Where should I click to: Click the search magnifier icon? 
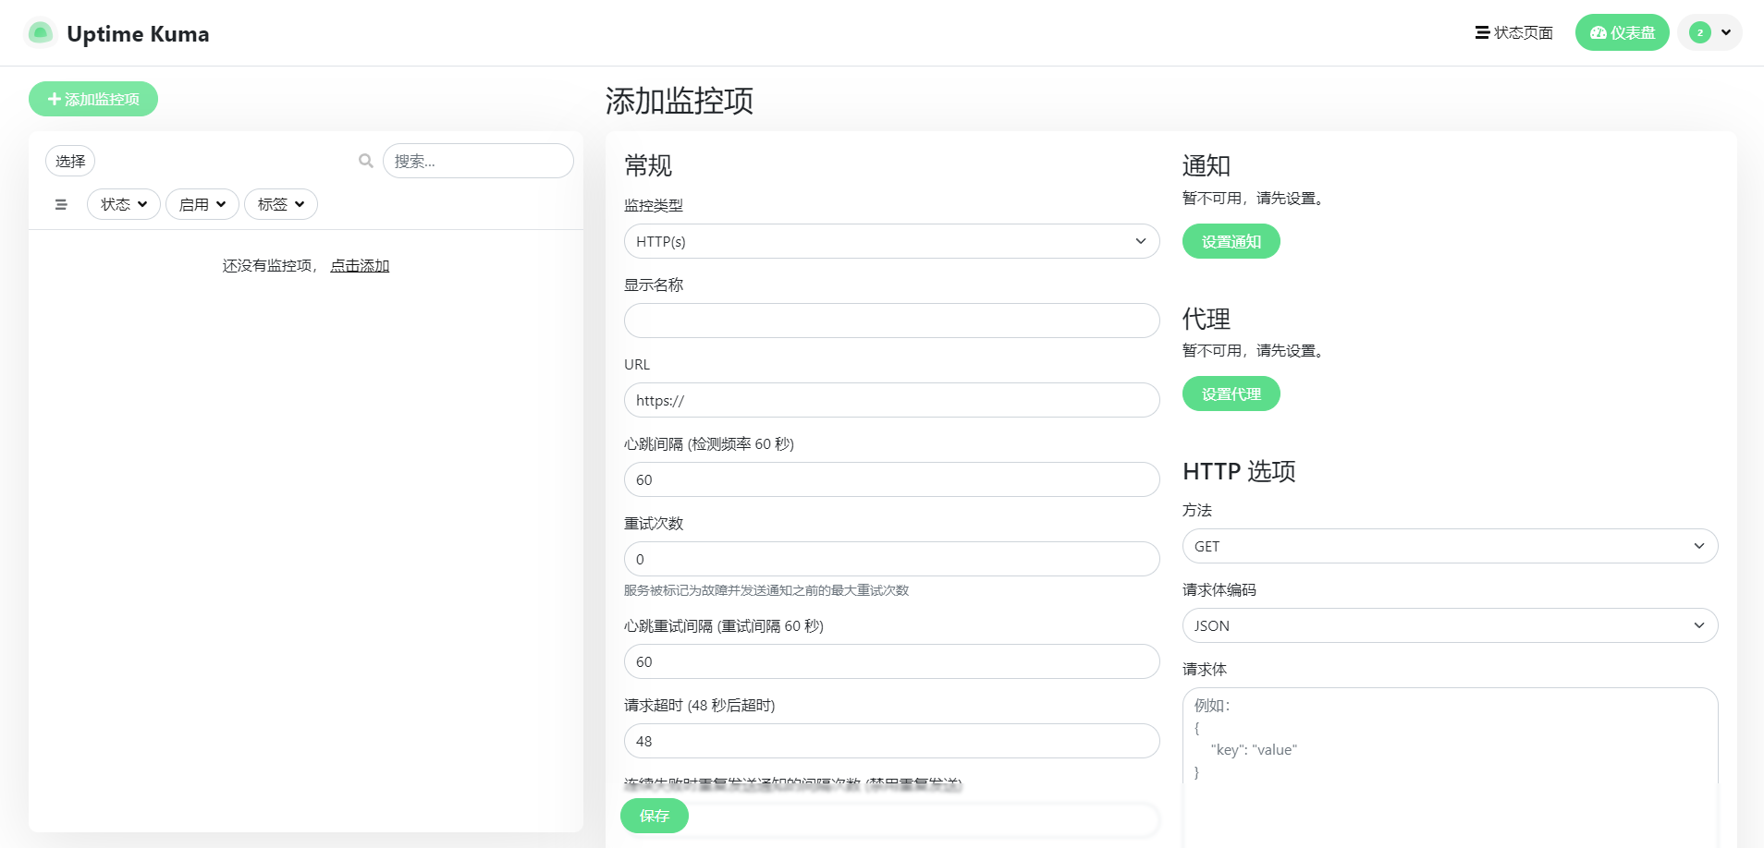click(366, 161)
